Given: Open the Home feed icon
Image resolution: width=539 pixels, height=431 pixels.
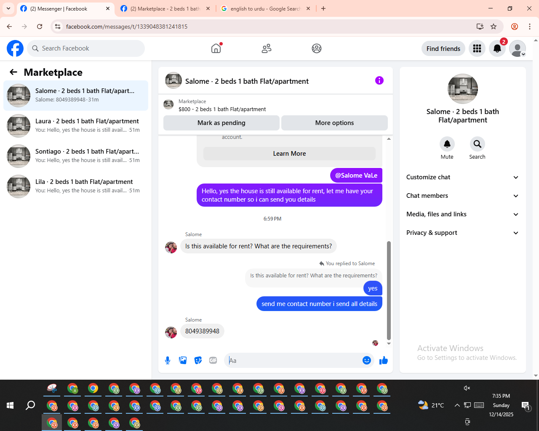Looking at the screenshot, I should pyautogui.click(x=216, y=48).
